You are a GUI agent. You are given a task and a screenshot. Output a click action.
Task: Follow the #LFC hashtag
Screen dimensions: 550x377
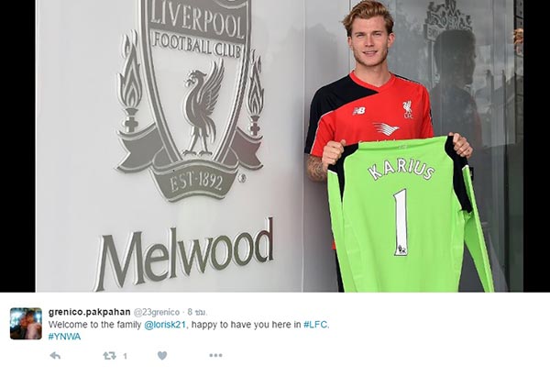tap(316, 325)
